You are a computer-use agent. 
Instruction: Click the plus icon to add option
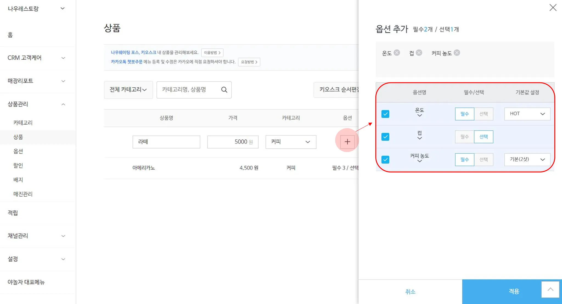[347, 142]
